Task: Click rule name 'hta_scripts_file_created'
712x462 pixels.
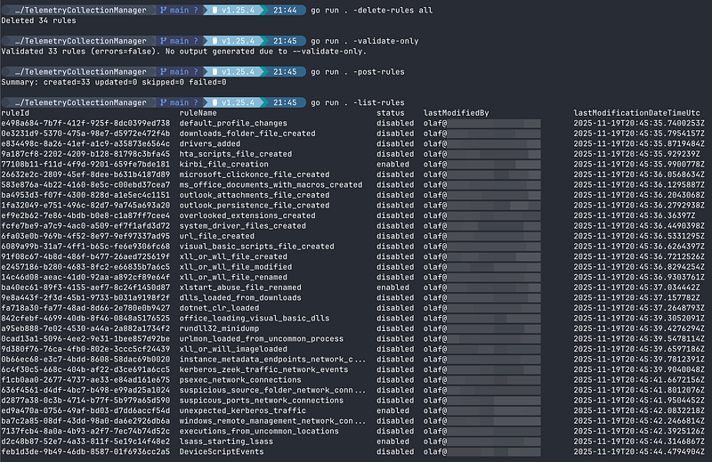Action: (x=236, y=154)
